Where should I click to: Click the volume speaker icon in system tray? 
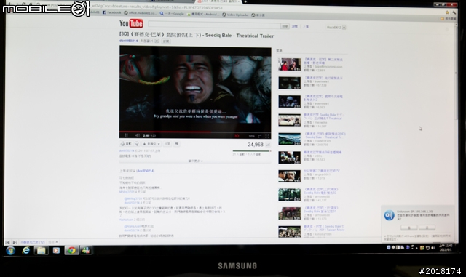point(433,248)
